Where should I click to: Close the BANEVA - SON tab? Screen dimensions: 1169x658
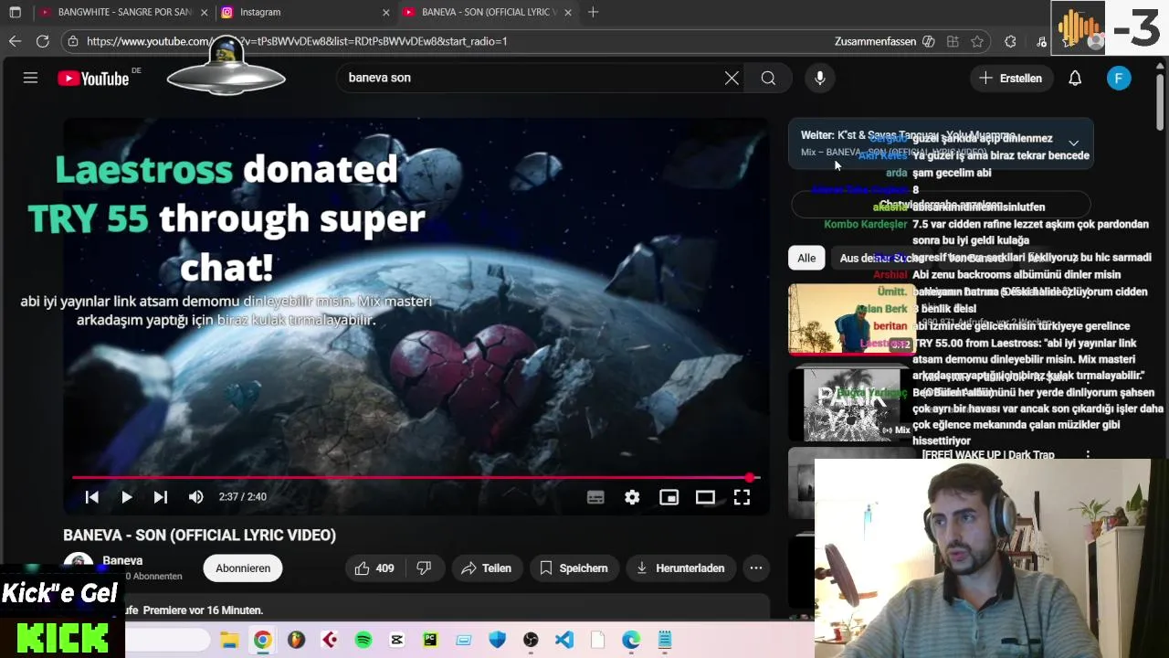pos(568,12)
